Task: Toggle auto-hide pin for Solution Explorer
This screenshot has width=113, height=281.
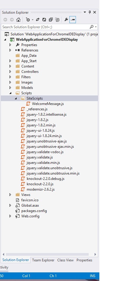Action: 90,12
